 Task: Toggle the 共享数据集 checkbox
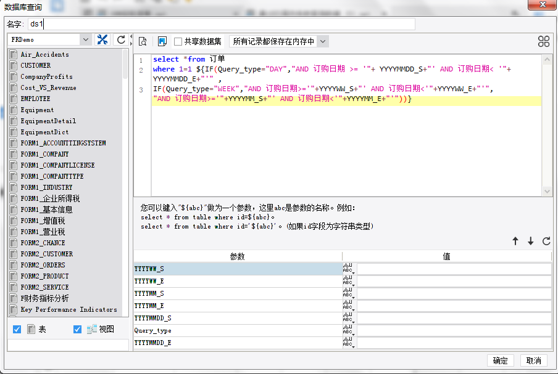point(178,41)
